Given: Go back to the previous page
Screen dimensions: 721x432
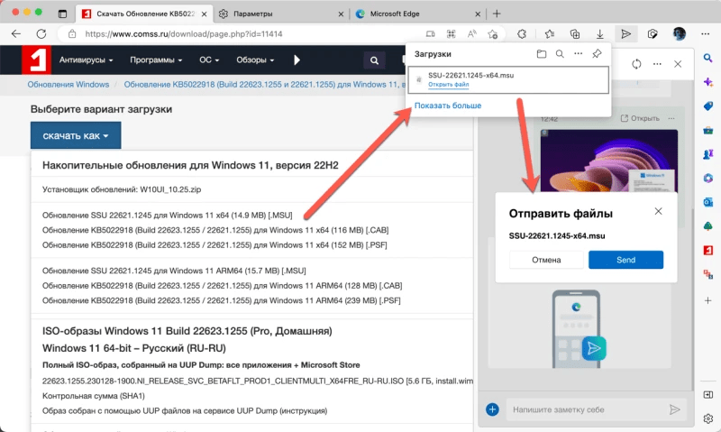Looking at the screenshot, I should pos(16,33).
